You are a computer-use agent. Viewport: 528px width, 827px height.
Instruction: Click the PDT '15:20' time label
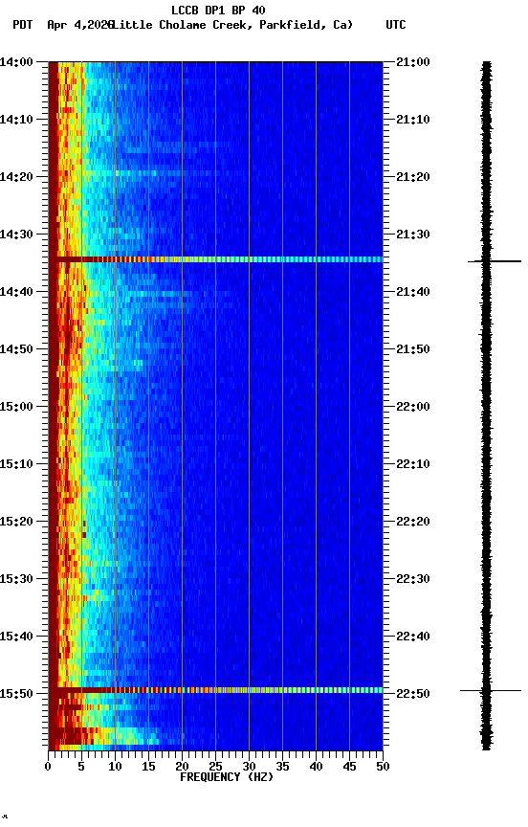click(16, 522)
